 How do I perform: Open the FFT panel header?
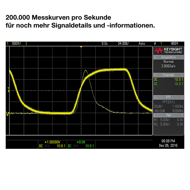[x=168, y=97]
